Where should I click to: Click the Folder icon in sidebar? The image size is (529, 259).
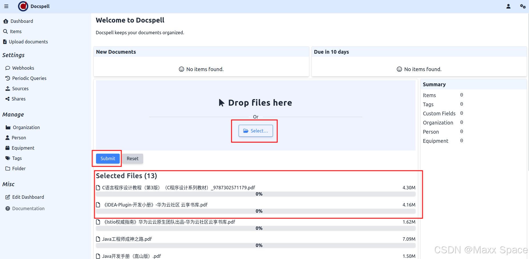point(8,168)
